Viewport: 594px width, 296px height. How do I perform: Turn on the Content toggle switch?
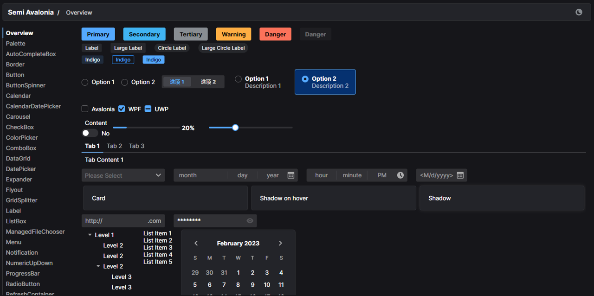[x=90, y=133]
